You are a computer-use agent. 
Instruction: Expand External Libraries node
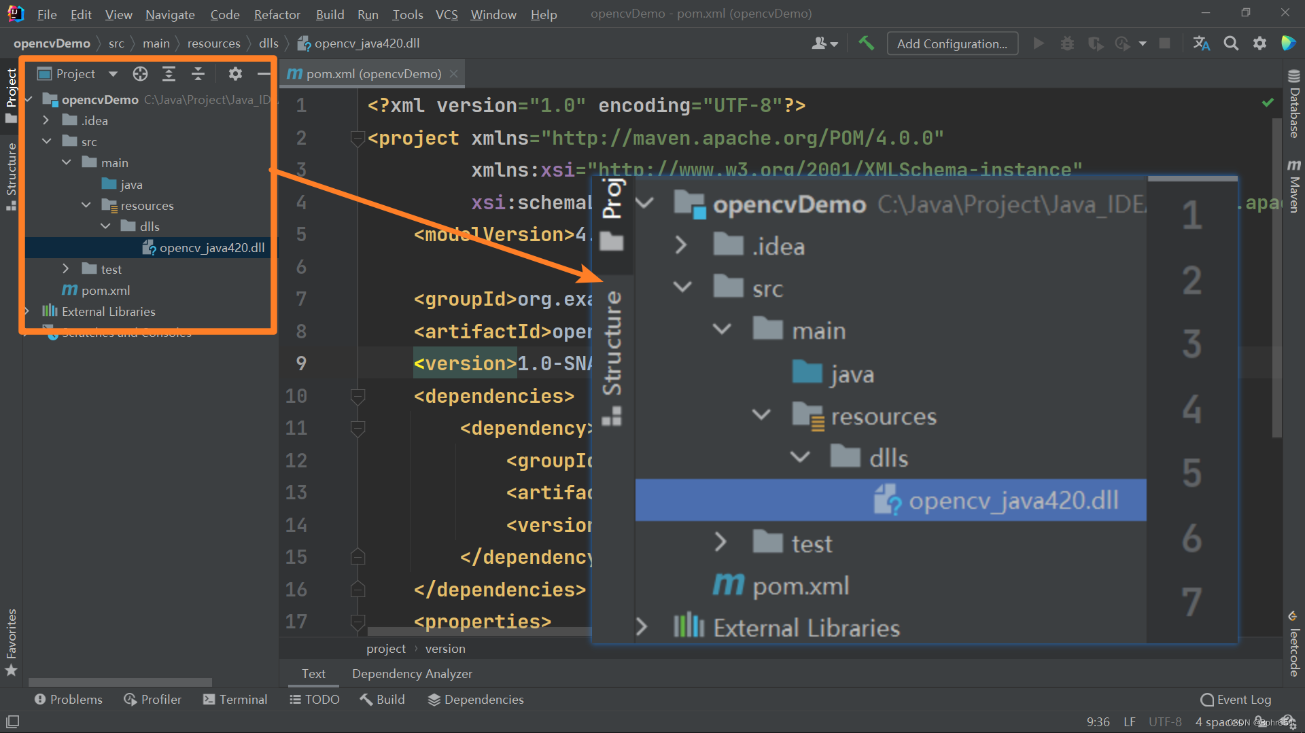(27, 312)
